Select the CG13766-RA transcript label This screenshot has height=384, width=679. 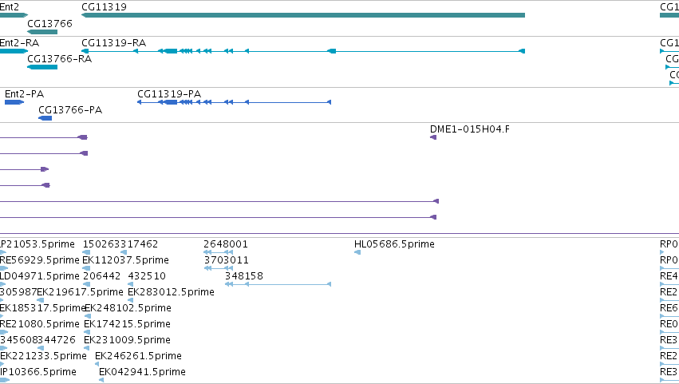tap(59, 59)
